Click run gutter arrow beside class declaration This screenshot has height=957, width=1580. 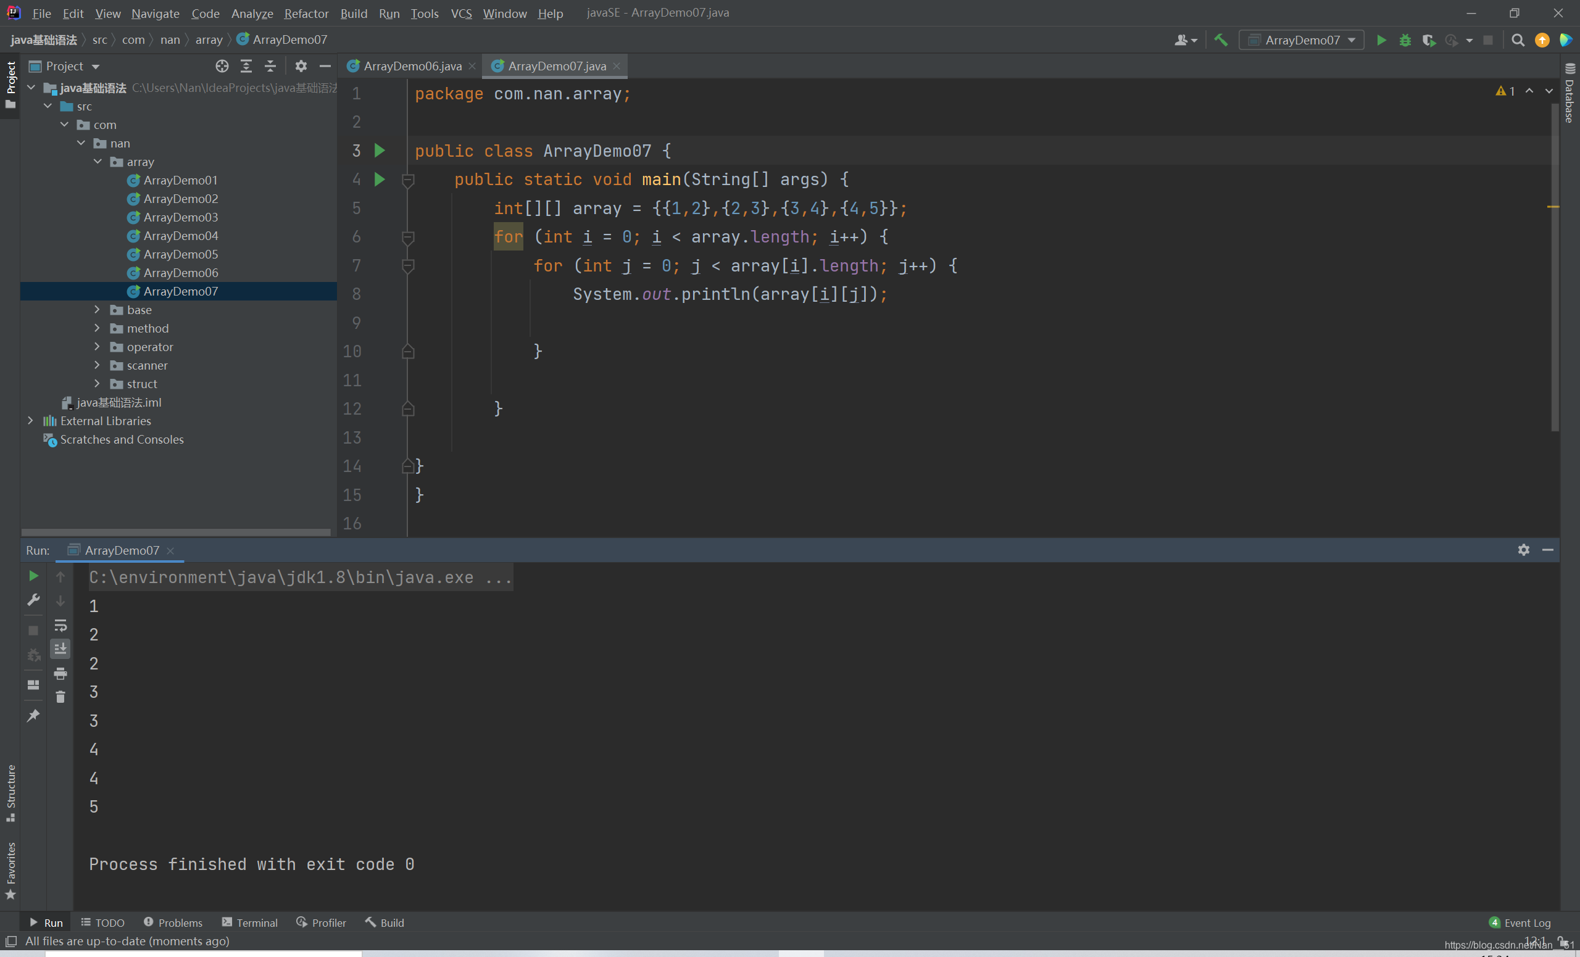point(380,151)
